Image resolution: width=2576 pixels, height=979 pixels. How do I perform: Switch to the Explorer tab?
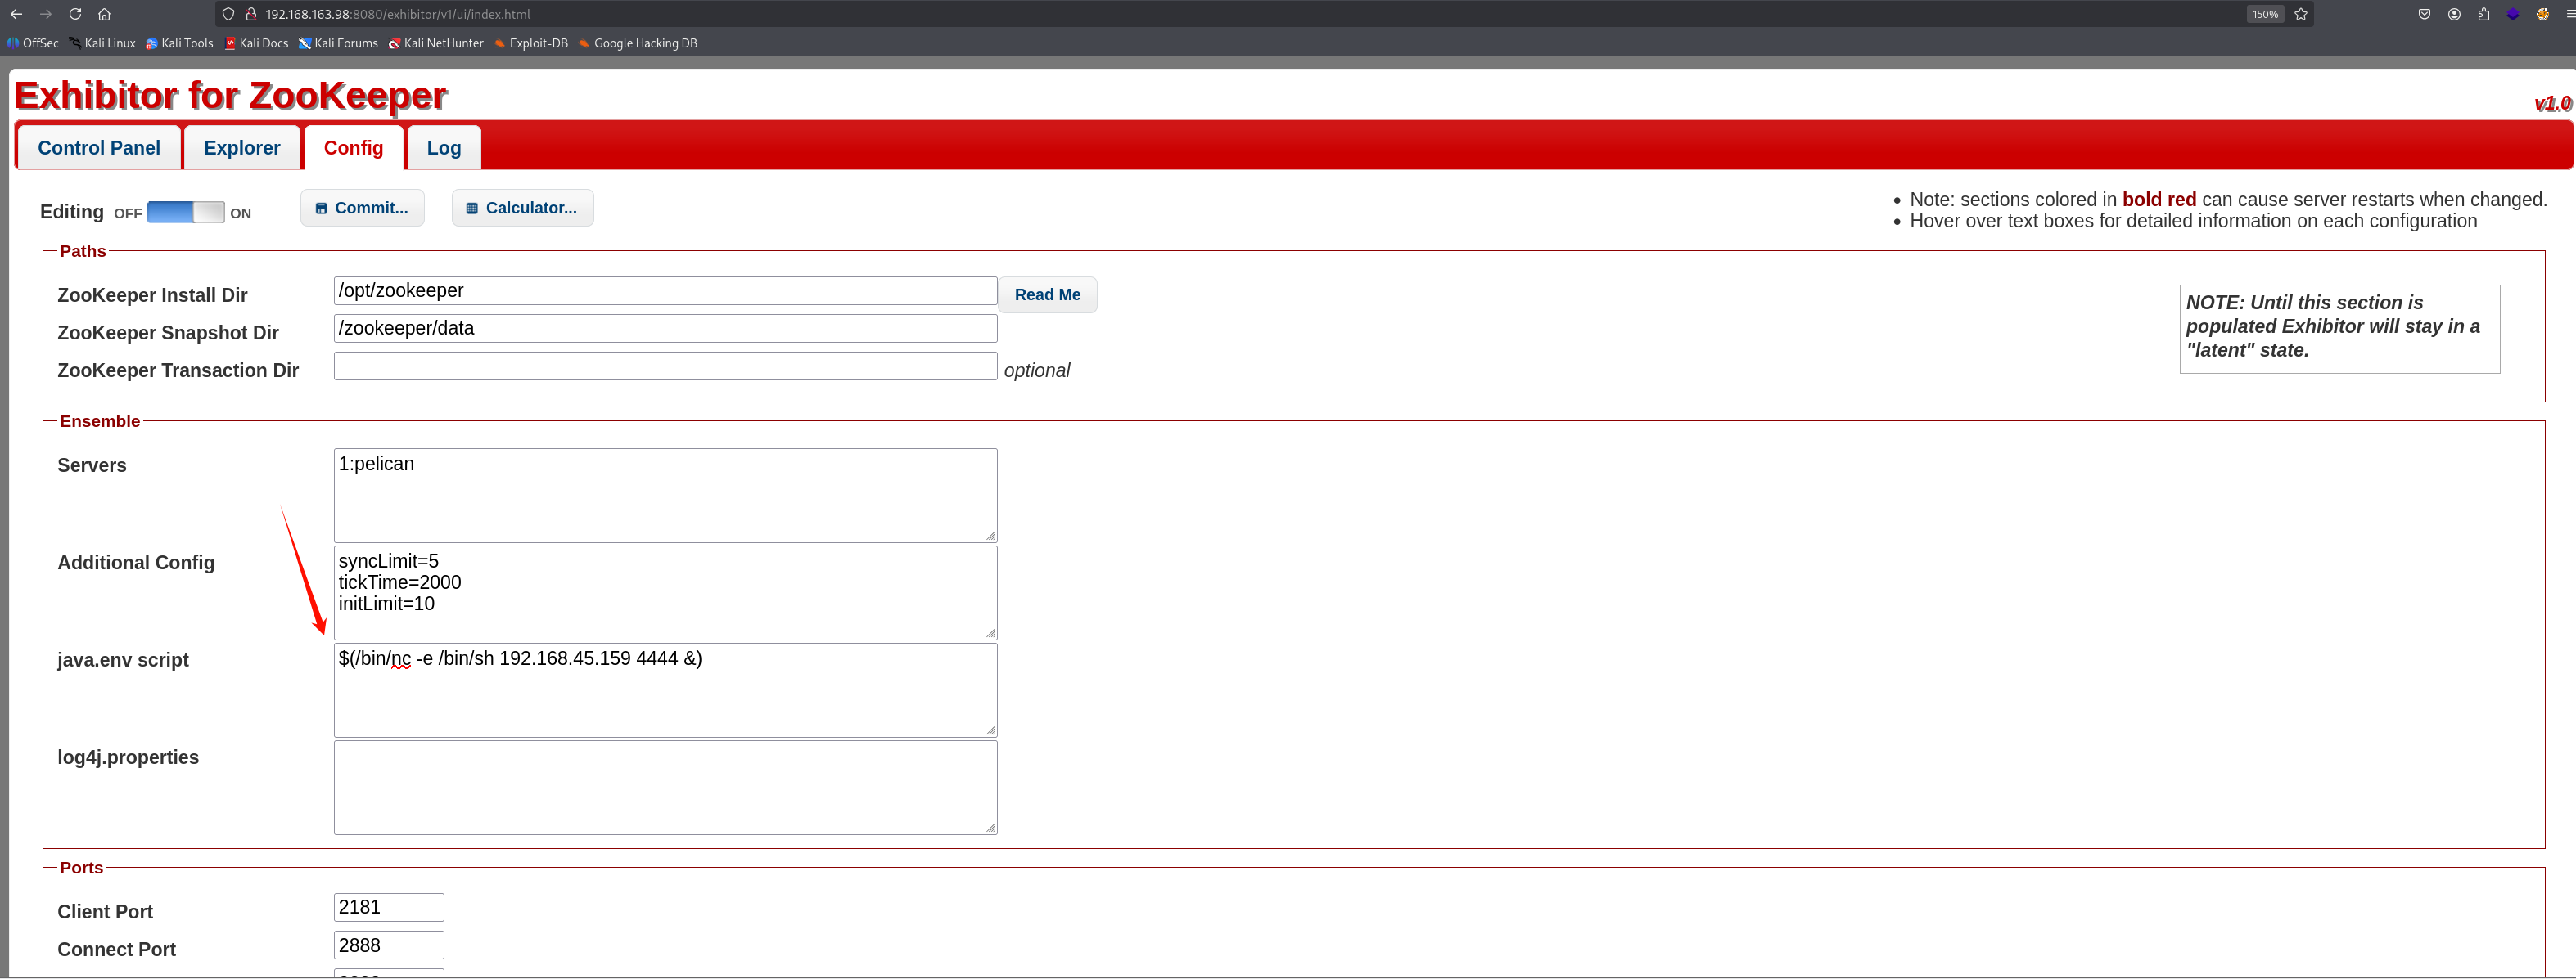click(x=242, y=148)
